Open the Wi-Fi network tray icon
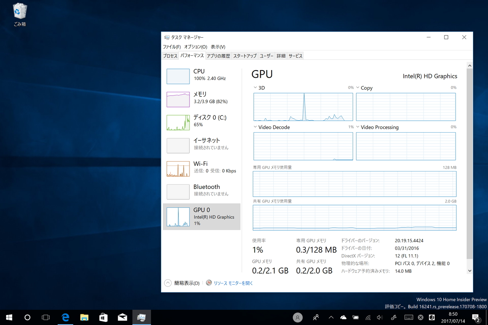488x325 pixels. 368,317
